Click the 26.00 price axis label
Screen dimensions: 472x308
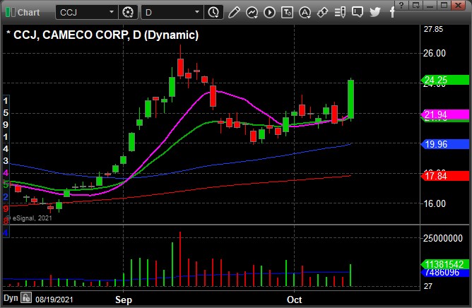(435, 53)
